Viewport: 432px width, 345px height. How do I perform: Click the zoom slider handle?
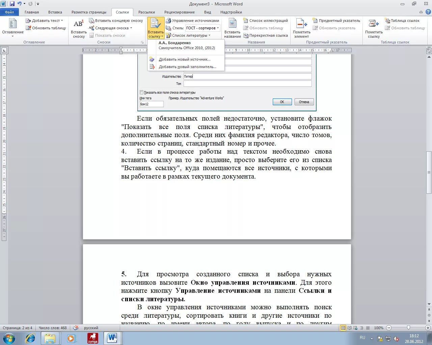[x=408, y=327]
